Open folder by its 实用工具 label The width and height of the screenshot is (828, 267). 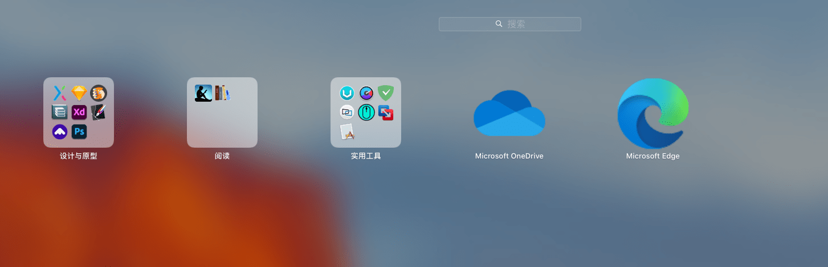coord(366,156)
